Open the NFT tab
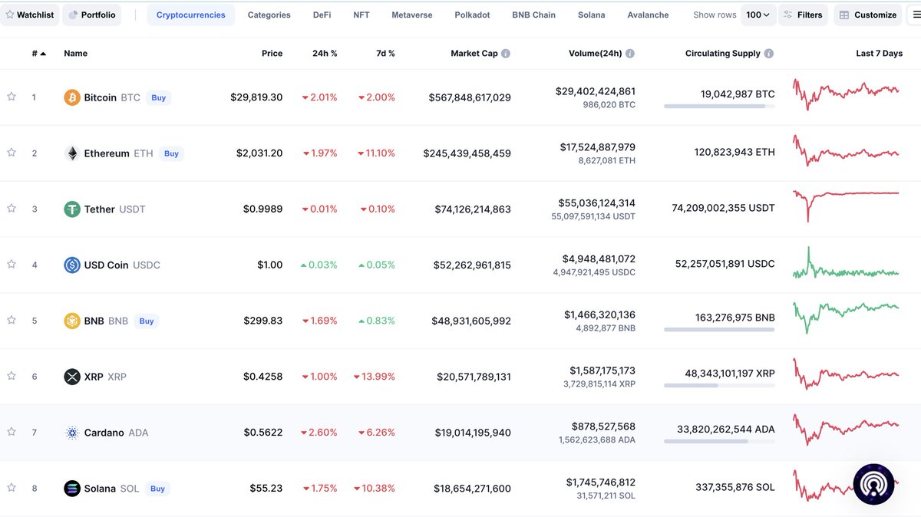The height and width of the screenshot is (517, 921). click(361, 15)
